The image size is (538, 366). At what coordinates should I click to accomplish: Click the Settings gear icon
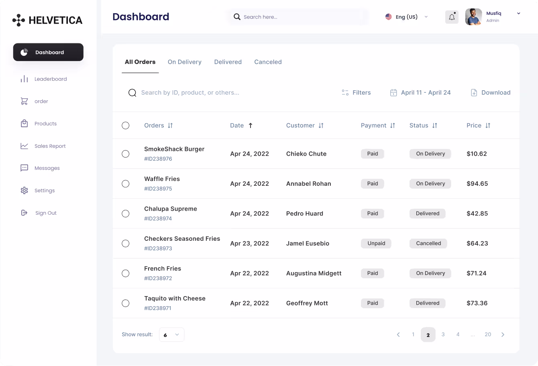[24, 191]
